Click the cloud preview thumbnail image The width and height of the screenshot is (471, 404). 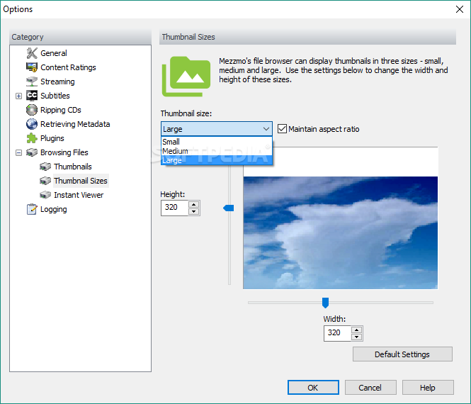[x=341, y=232]
